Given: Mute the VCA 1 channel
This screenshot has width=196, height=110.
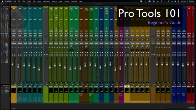Looking at the screenshot, I should (175, 55).
